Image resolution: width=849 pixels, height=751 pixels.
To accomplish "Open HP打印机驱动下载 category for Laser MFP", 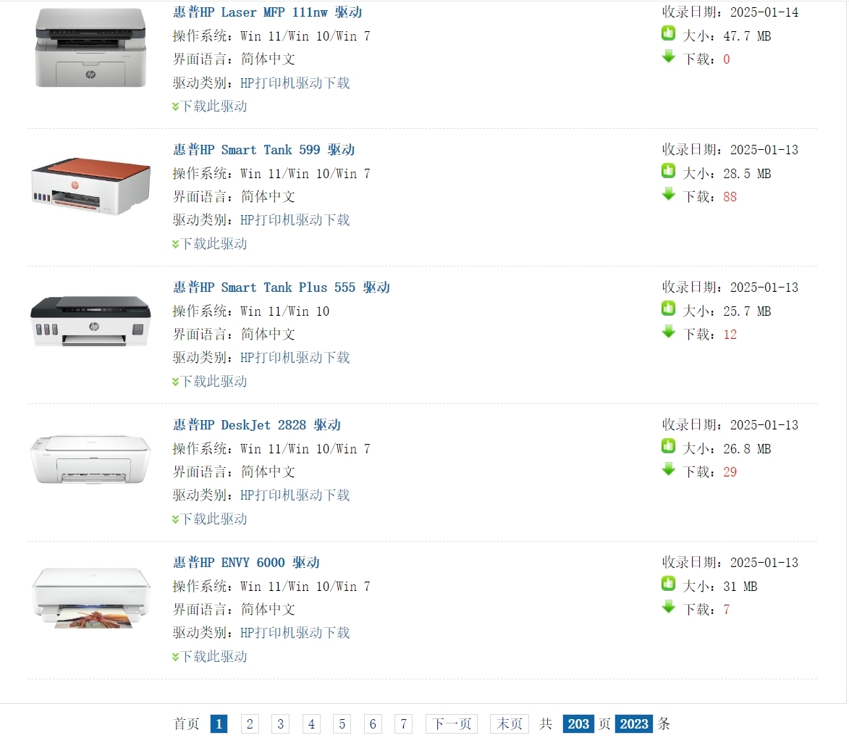I will [x=295, y=83].
